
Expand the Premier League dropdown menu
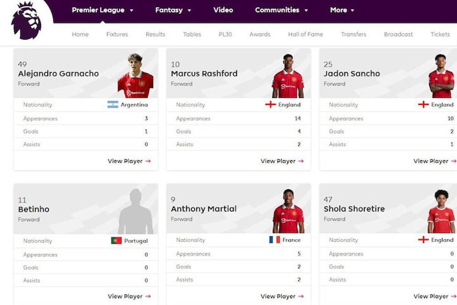pyautogui.click(x=131, y=10)
